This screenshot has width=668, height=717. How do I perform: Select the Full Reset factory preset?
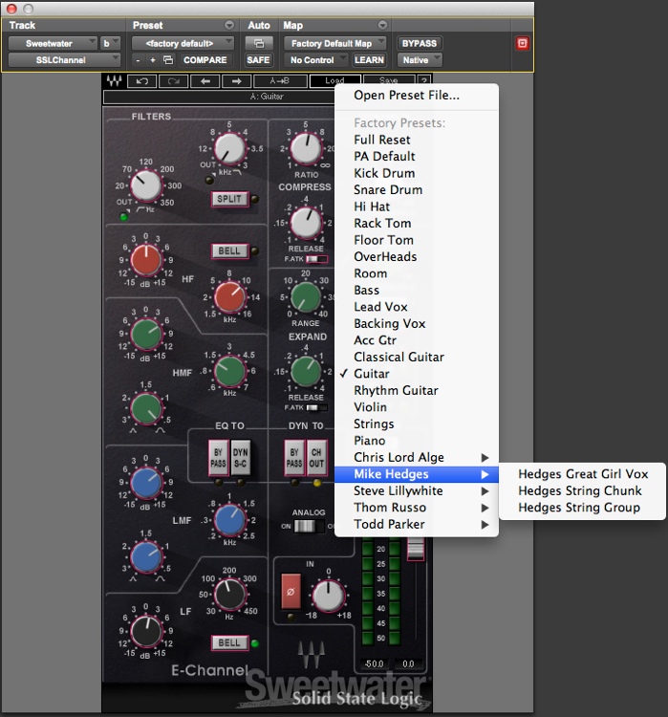(x=417, y=140)
